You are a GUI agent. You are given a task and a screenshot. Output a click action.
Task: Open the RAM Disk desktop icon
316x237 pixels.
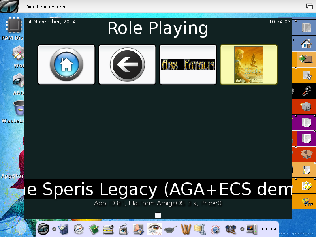(14, 25)
